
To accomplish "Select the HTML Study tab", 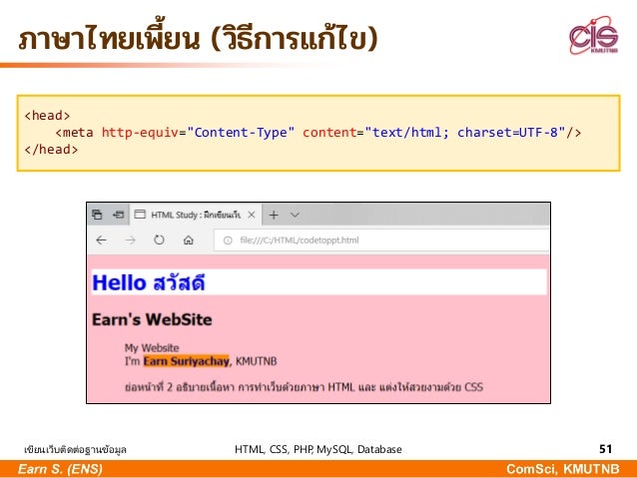I will click(196, 215).
